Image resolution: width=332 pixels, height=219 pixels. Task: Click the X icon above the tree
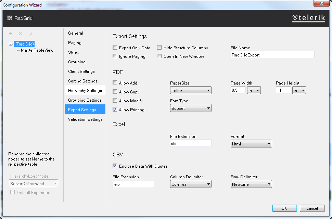21,34
